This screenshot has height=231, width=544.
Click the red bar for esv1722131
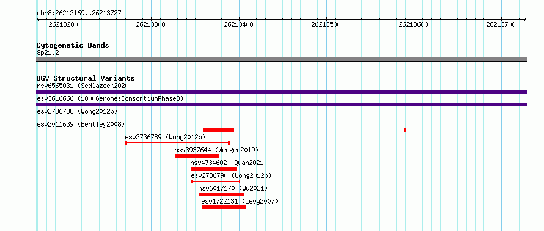224,207
